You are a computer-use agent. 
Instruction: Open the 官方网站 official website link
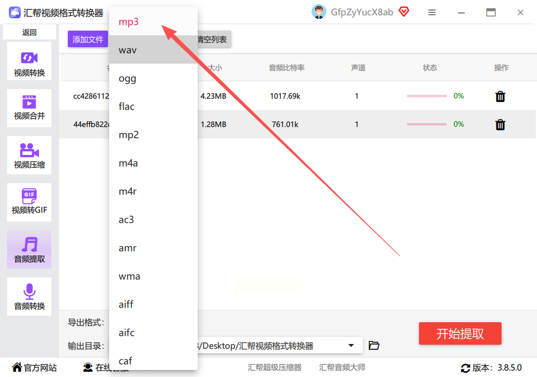point(35,368)
